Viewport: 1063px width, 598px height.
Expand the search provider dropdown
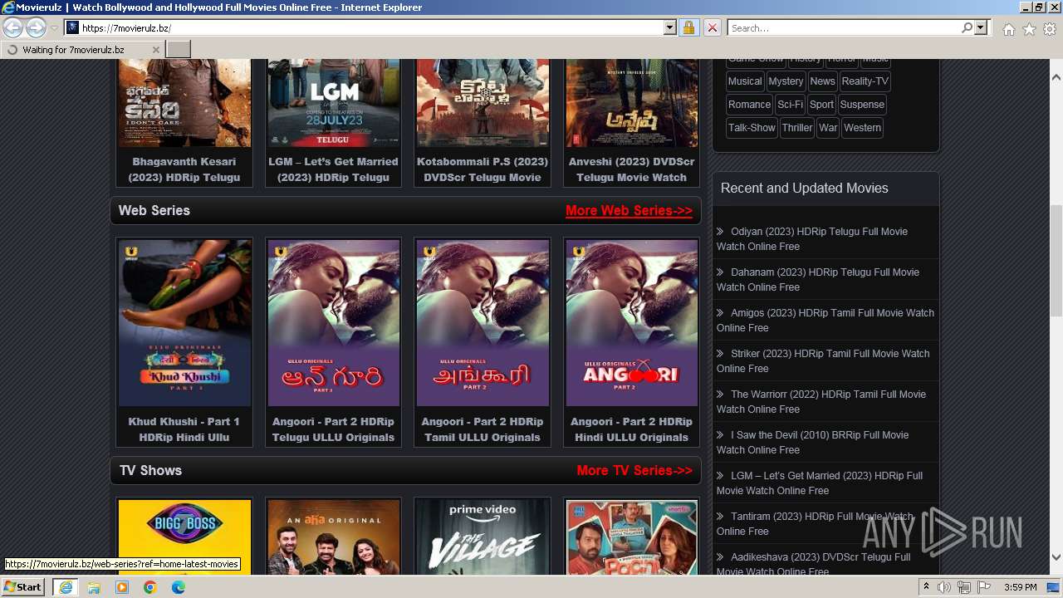(x=981, y=28)
